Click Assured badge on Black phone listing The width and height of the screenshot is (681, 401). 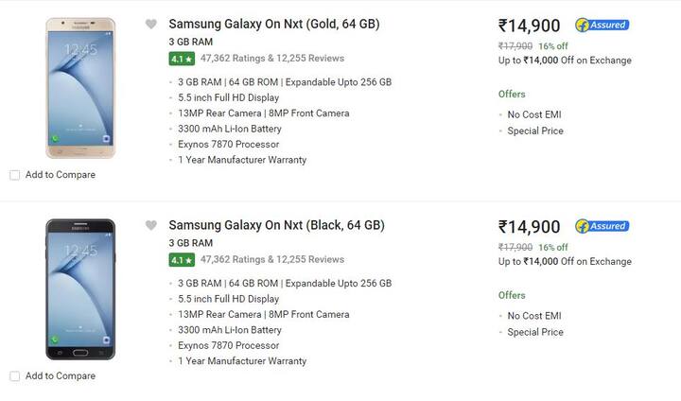(x=602, y=227)
